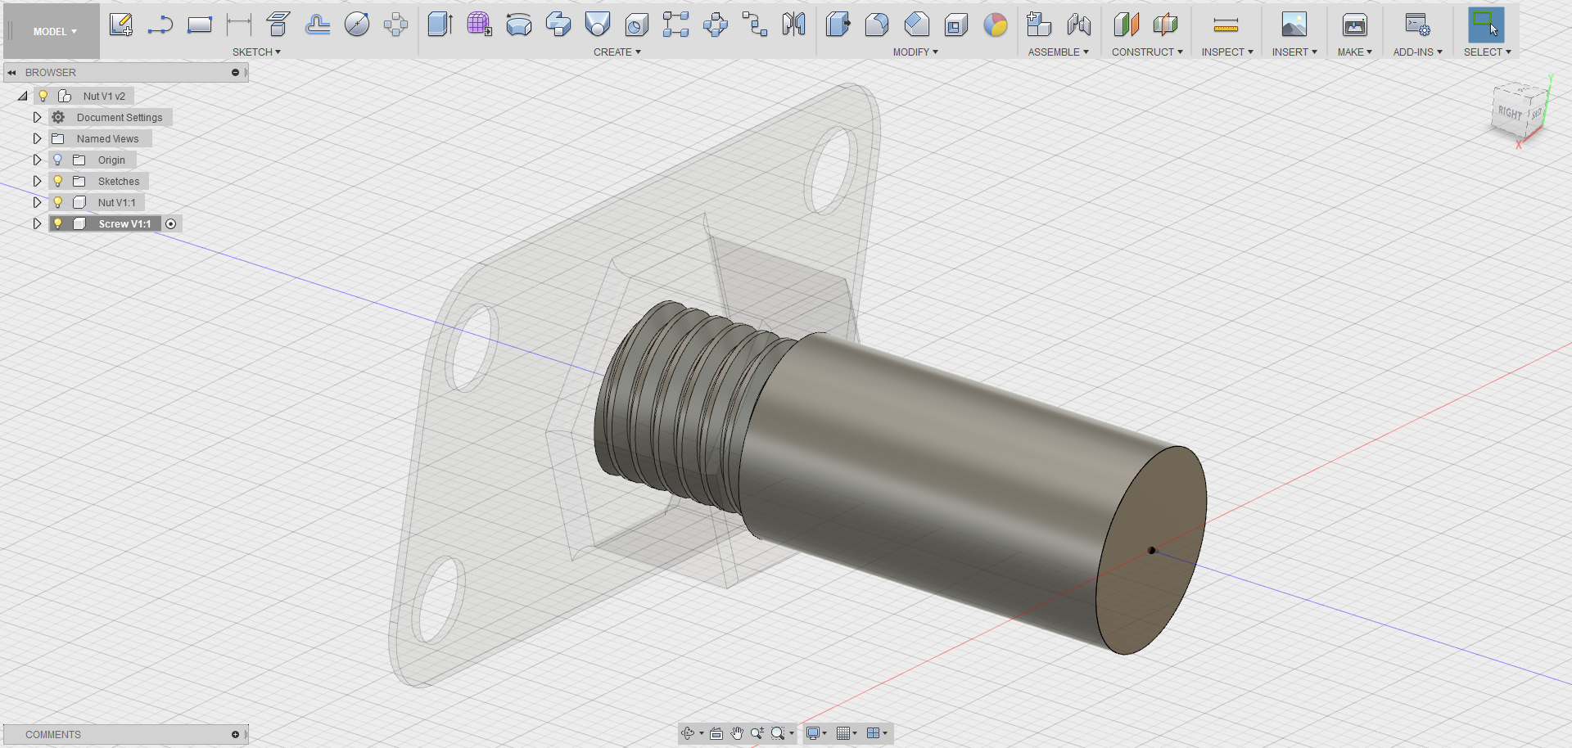Show the Origin folder via its light bulb
Image resolution: width=1572 pixels, height=748 pixels.
point(56,160)
